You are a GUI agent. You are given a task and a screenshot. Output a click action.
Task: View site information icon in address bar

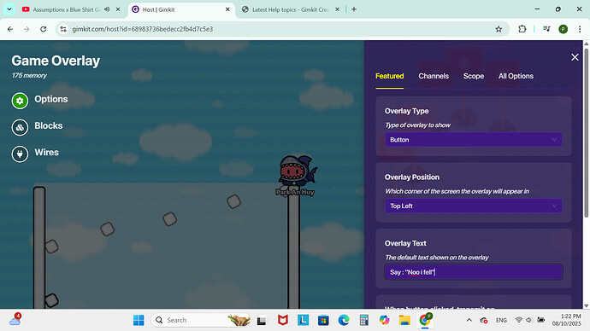point(63,29)
